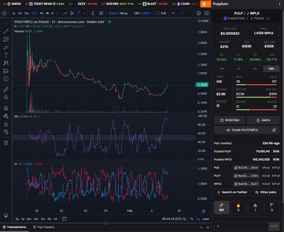The image size is (284, 232).
Task: Vote with the red flag reaction
Action: point(272,207)
